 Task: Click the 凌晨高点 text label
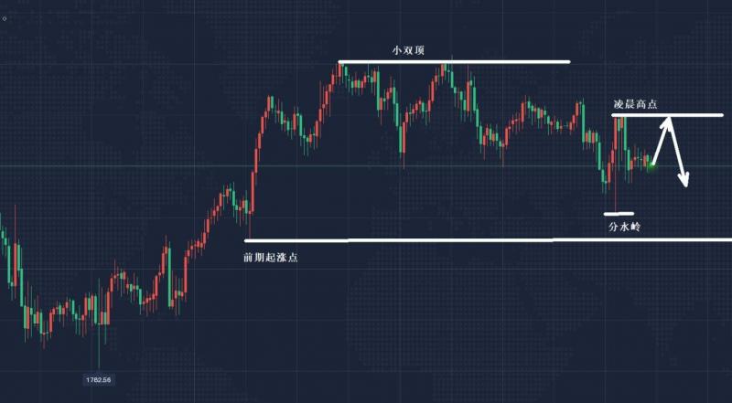coord(634,105)
